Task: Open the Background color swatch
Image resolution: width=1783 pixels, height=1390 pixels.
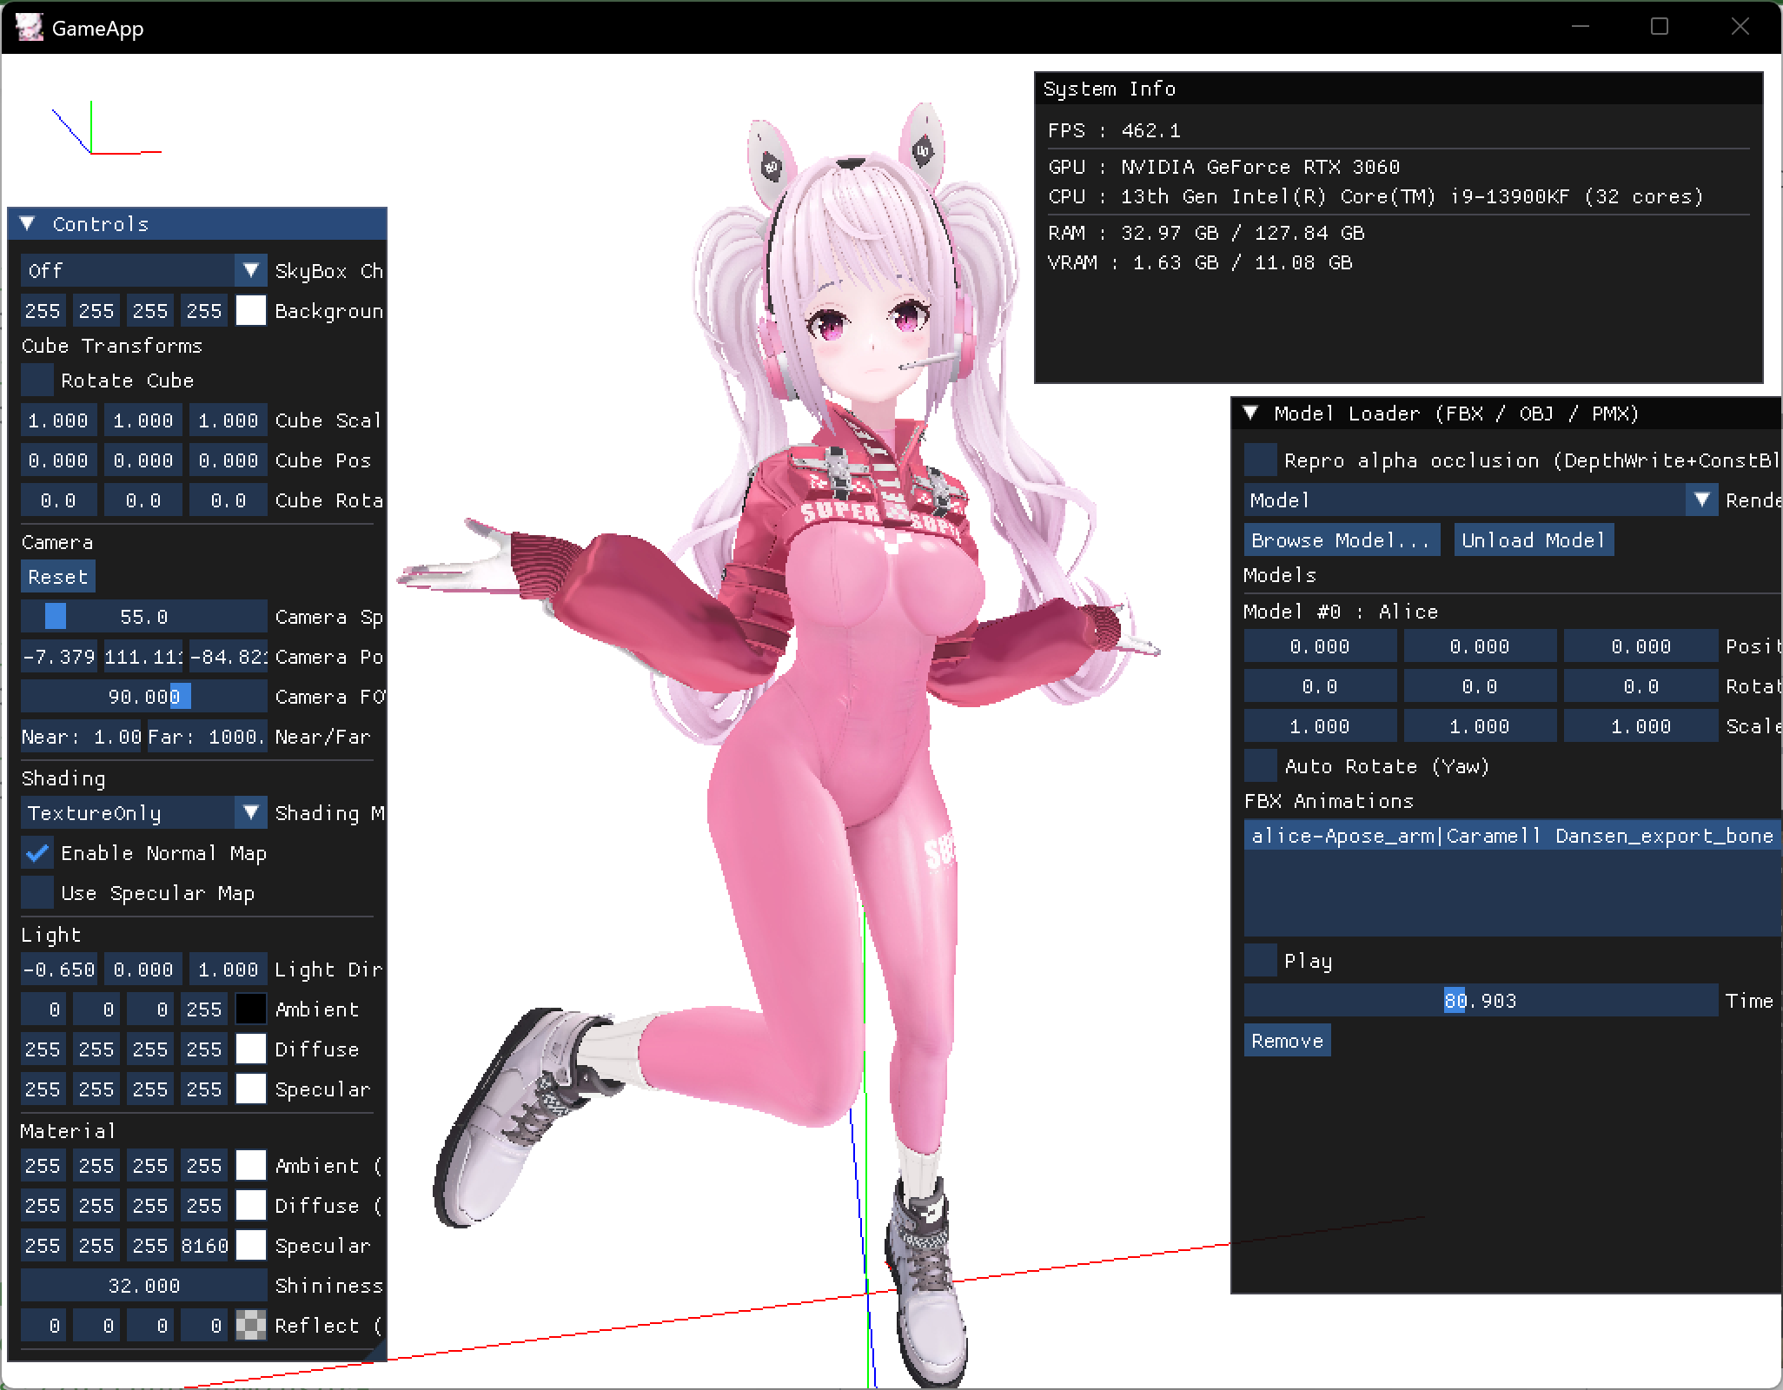Action: (x=250, y=311)
